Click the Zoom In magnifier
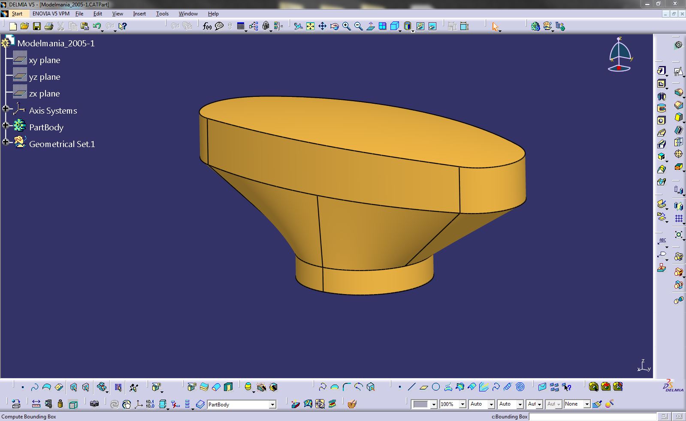 point(346,26)
